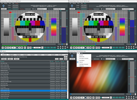This screenshot has width=137, height=100.
Task: Jump to clip start in Slave player
Action: (x=71, y=48)
